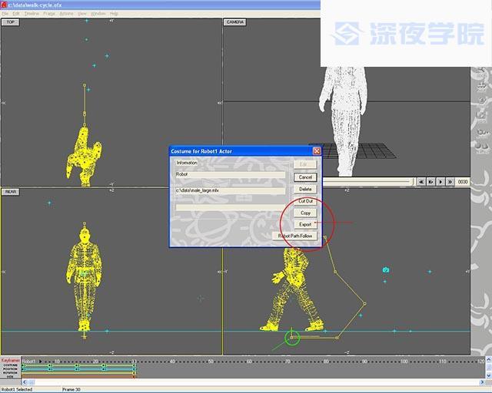Click the fast-forward playback button

(449, 182)
